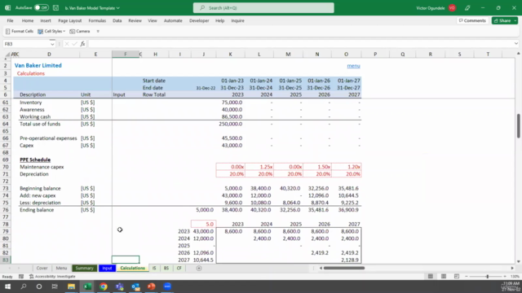Click the vertical scrollbar thumb
This screenshot has width=522, height=293.
(x=519, y=125)
